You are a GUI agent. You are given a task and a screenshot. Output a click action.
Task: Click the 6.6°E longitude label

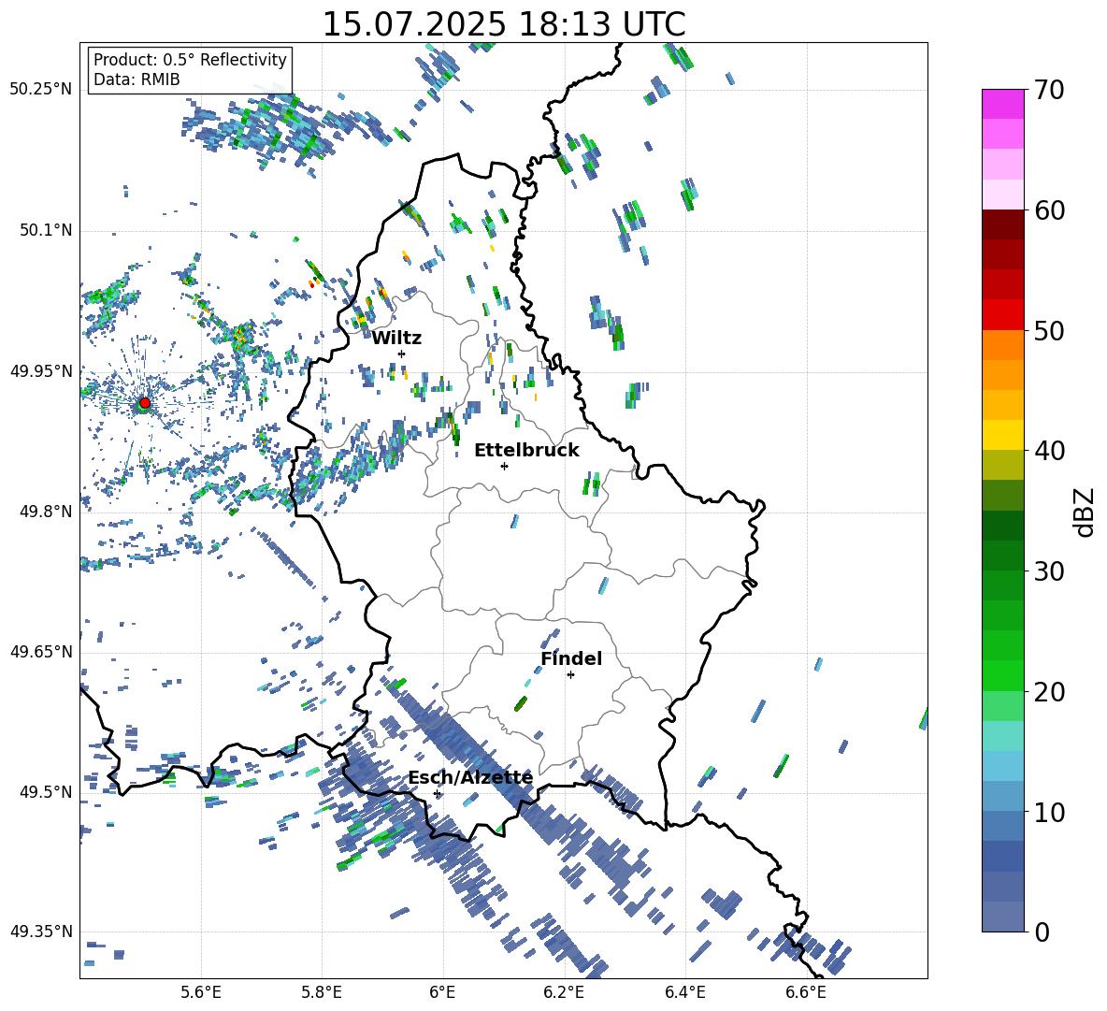tap(806, 992)
